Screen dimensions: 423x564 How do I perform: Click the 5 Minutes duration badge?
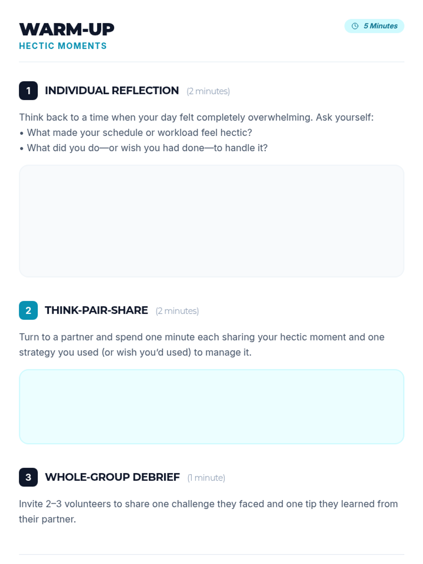[x=374, y=26]
